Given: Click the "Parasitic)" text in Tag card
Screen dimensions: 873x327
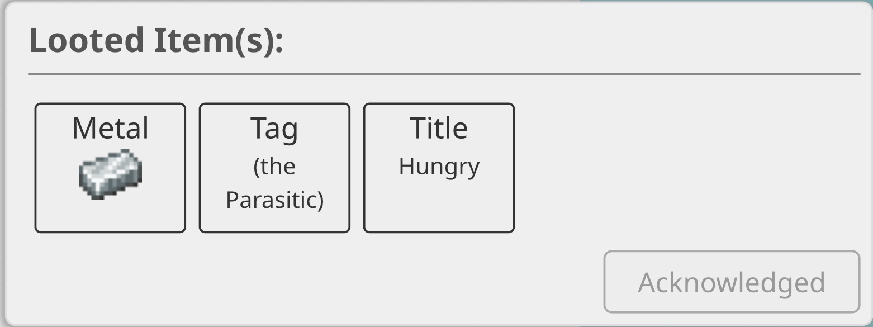Looking at the screenshot, I should [274, 200].
